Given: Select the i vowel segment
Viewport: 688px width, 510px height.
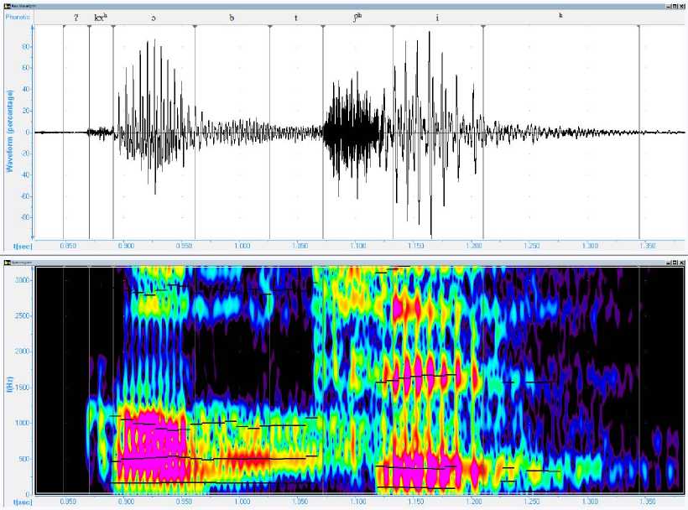Looking at the screenshot, I should pos(437,17).
